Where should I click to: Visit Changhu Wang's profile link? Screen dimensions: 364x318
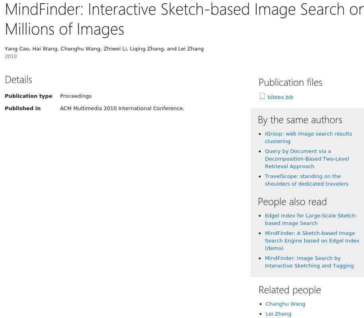285,304
